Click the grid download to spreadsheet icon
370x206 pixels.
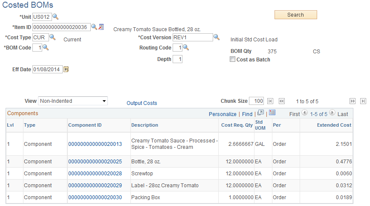click(272, 113)
